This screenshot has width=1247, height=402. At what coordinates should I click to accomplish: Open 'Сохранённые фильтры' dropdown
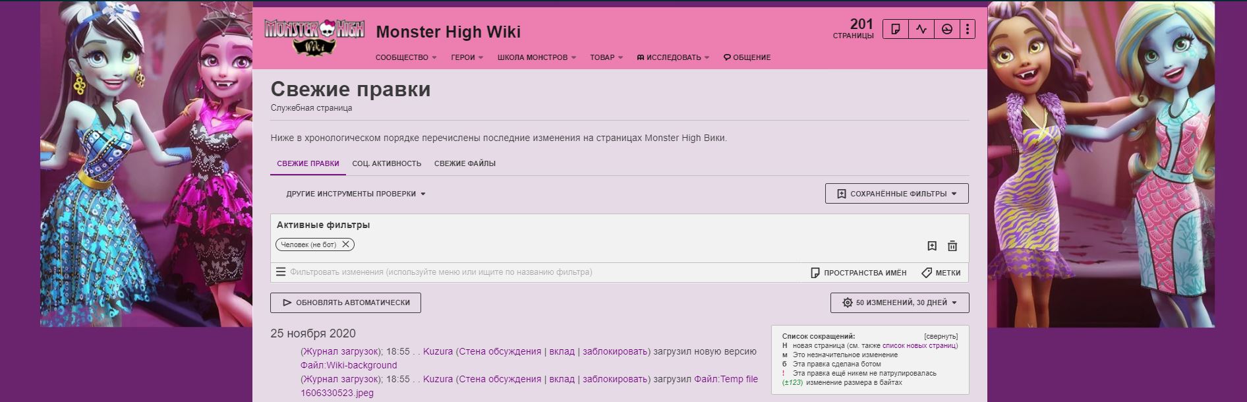tap(896, 194)
